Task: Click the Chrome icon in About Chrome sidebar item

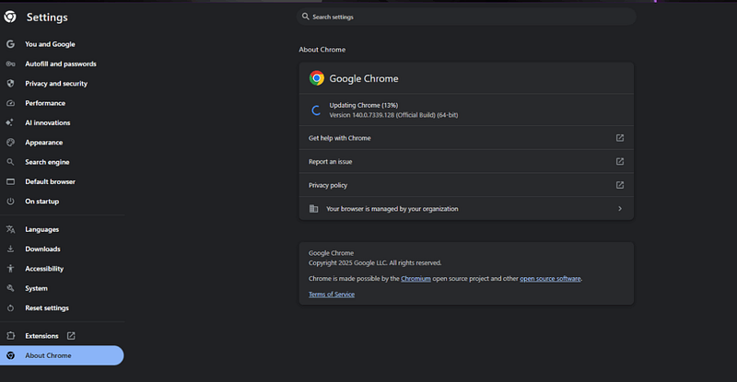Action: click(10, 355)
